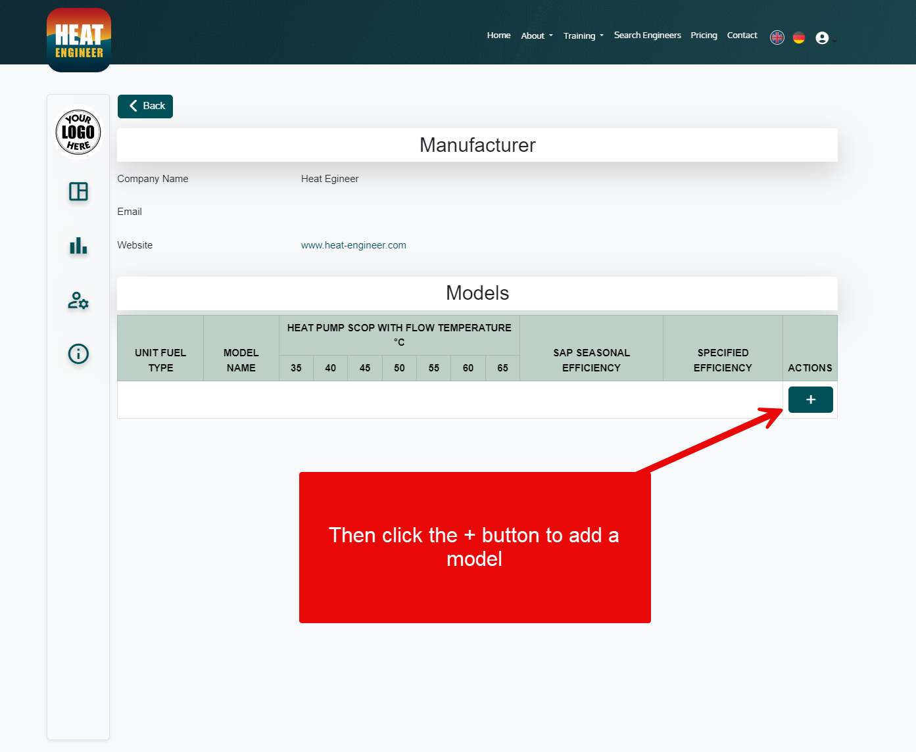Click the + button to add a model
This screenshot has height=752, width=916.
pos(810,399)
